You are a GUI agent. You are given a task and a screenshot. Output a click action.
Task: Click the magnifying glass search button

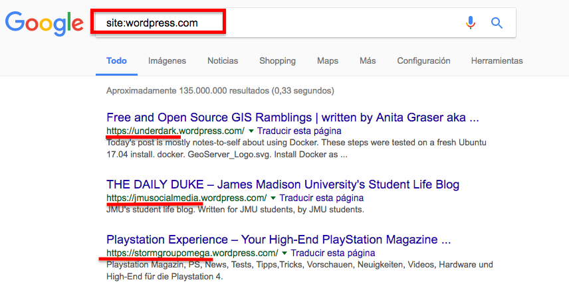497,23
